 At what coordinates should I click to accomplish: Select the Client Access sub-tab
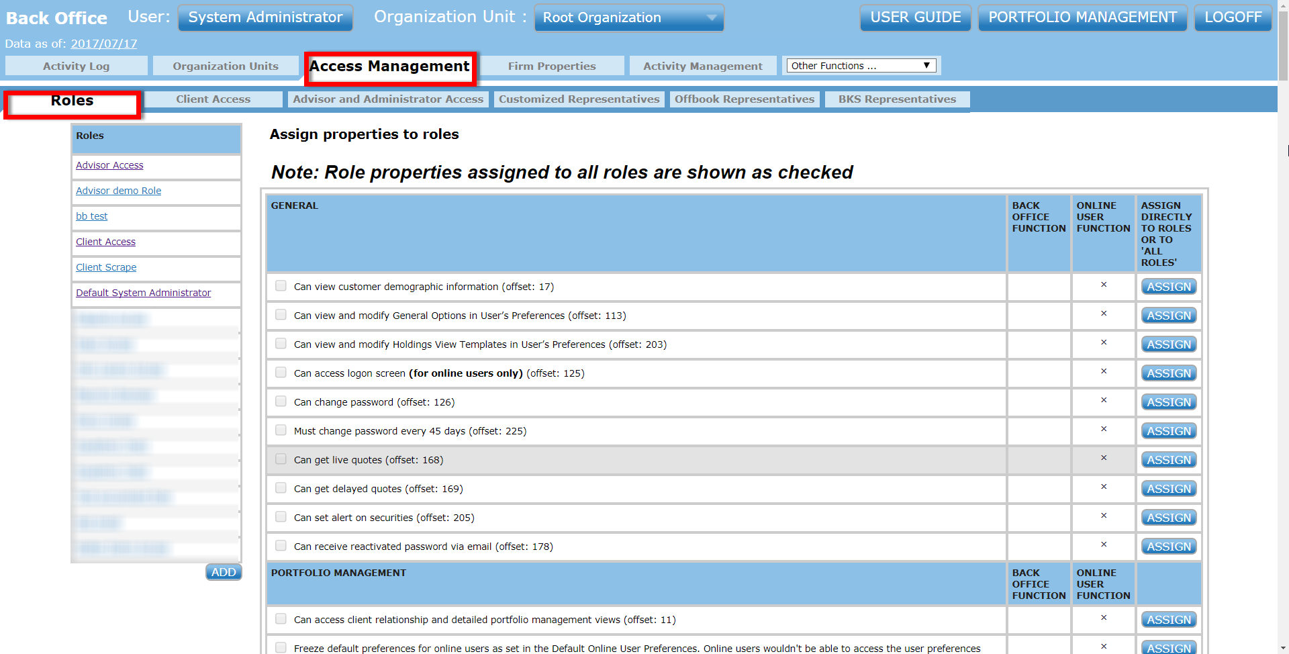213,99
